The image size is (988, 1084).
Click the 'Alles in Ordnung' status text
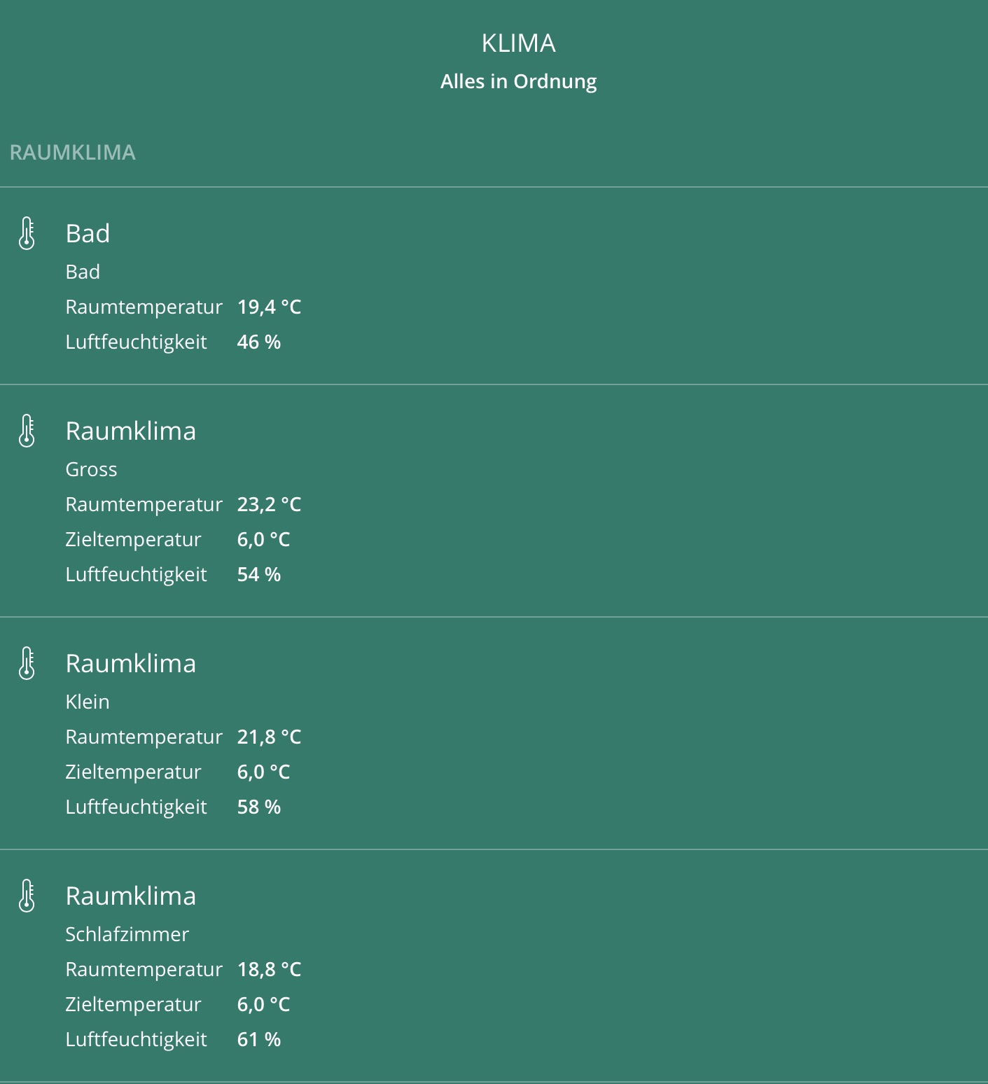(518, 81)
